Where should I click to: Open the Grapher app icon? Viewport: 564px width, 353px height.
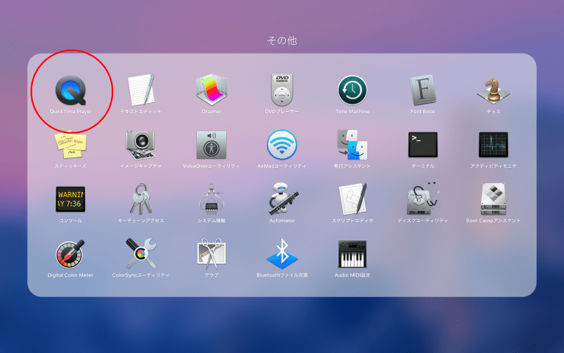[x=211, y=90]
